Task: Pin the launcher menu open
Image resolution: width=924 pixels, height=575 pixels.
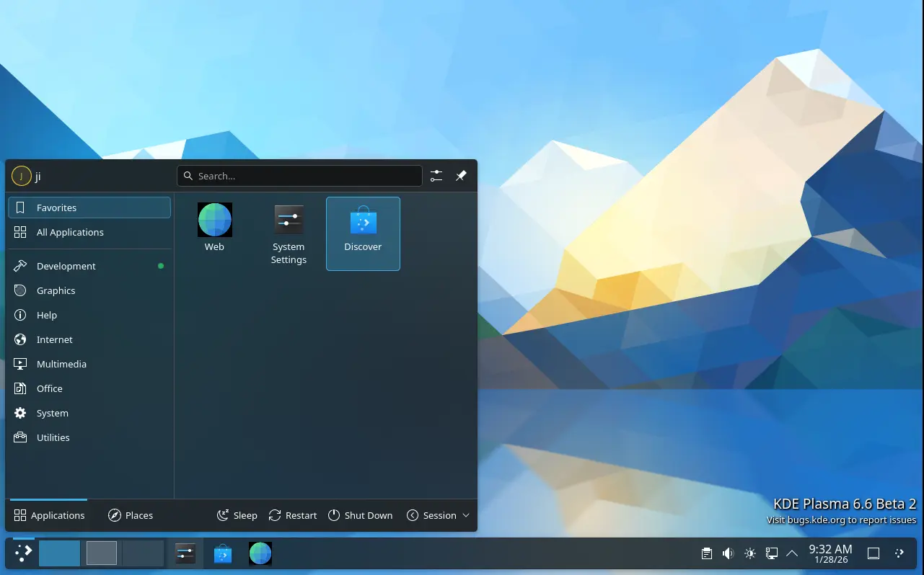Action: pos(461,176)
